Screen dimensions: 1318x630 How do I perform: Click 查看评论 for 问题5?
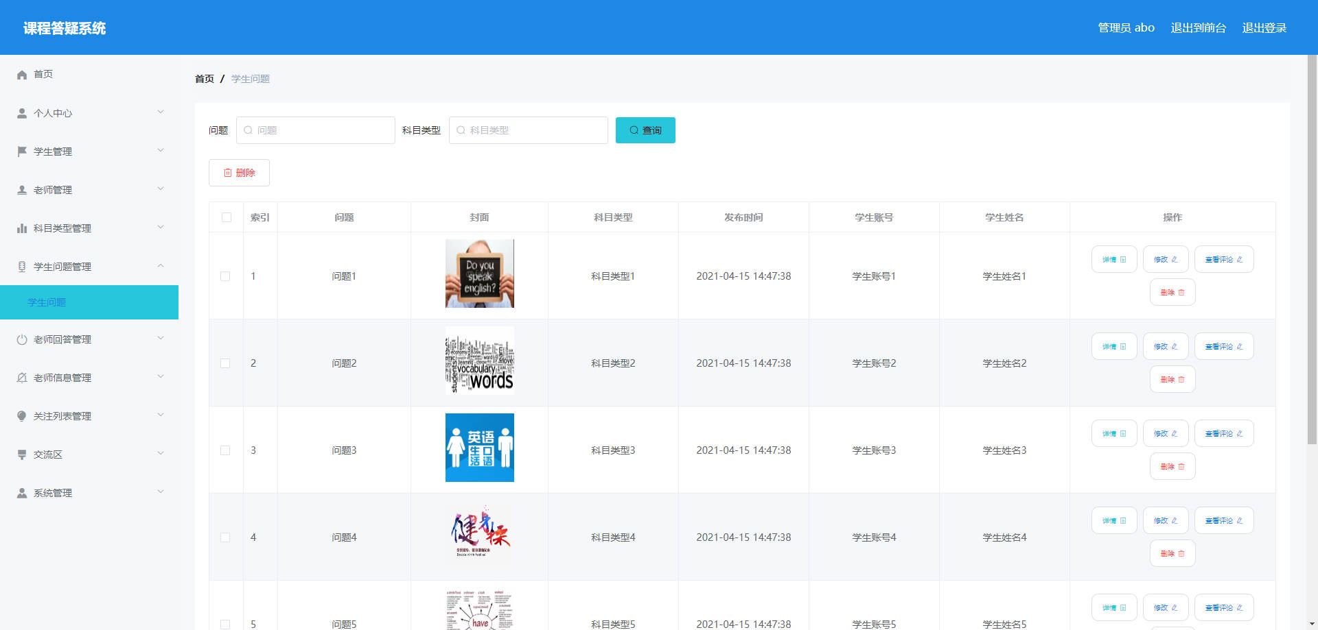pyautogui.click(x=1224, y=607)
